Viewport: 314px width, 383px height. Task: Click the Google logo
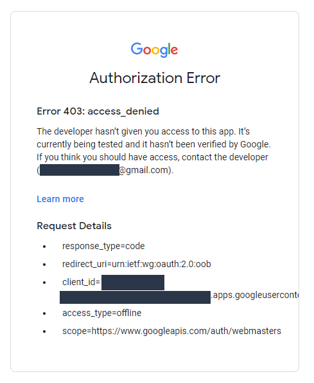pyautogui.click(x=154, y=50)
